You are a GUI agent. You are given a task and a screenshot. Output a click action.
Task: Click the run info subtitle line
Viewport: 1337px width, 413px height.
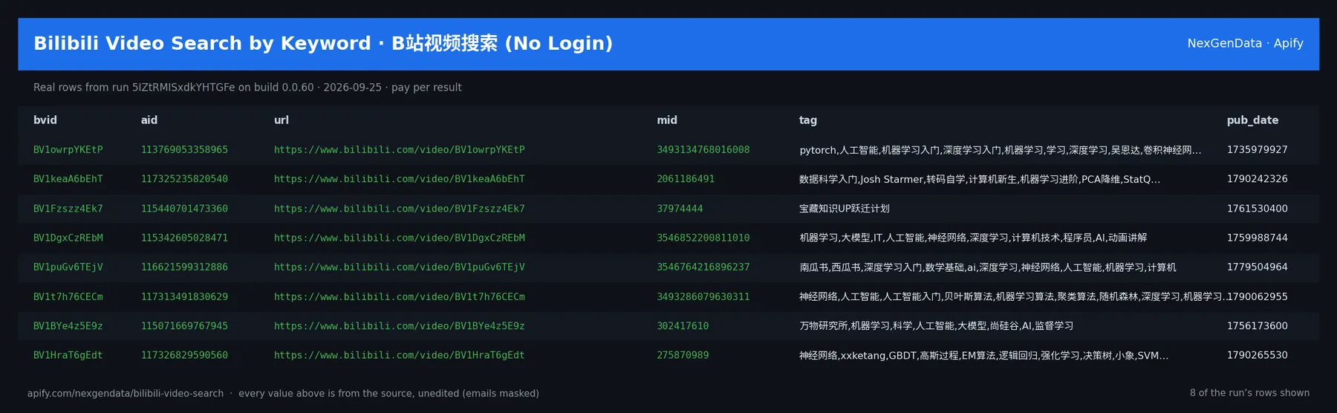[247, 88]
